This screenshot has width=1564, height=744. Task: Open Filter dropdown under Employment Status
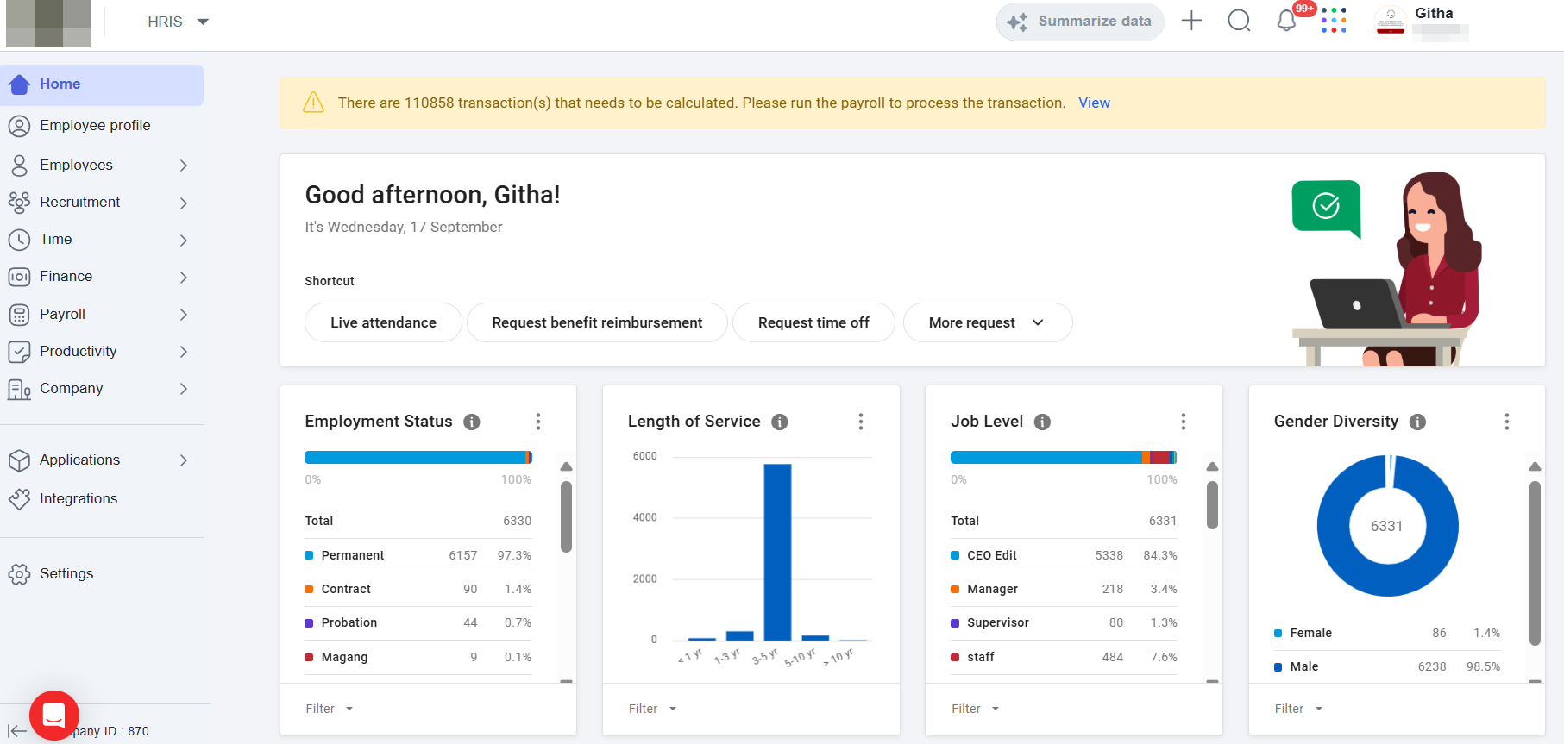tap(329, 709)
